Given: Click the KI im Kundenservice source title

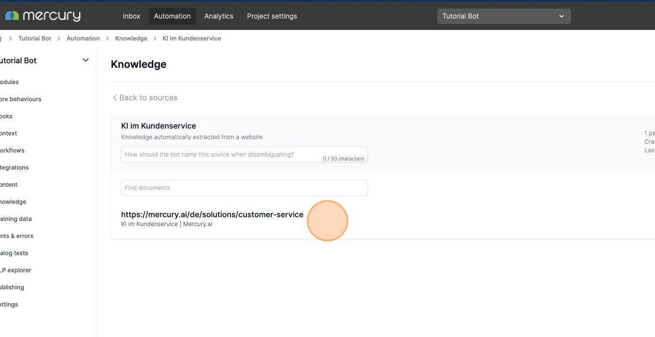Looking at the screenshot, I should click(158, 126).
